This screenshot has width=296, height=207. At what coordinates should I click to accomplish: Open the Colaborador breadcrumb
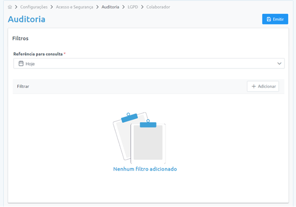[x=158, y=7]
